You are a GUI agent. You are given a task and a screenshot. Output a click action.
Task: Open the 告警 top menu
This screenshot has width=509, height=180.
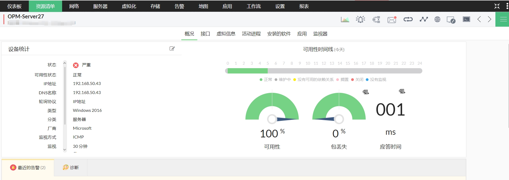(179, 6)
